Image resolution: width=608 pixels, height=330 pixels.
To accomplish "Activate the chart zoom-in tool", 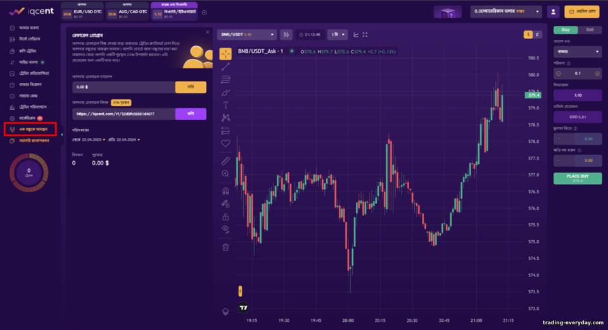I will point(225,174).
